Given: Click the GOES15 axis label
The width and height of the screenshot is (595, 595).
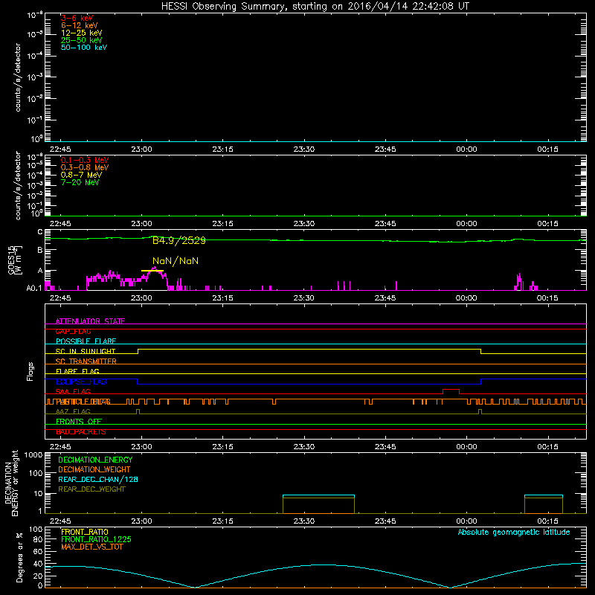Looking at the screenshot, I should coord(11,260).
